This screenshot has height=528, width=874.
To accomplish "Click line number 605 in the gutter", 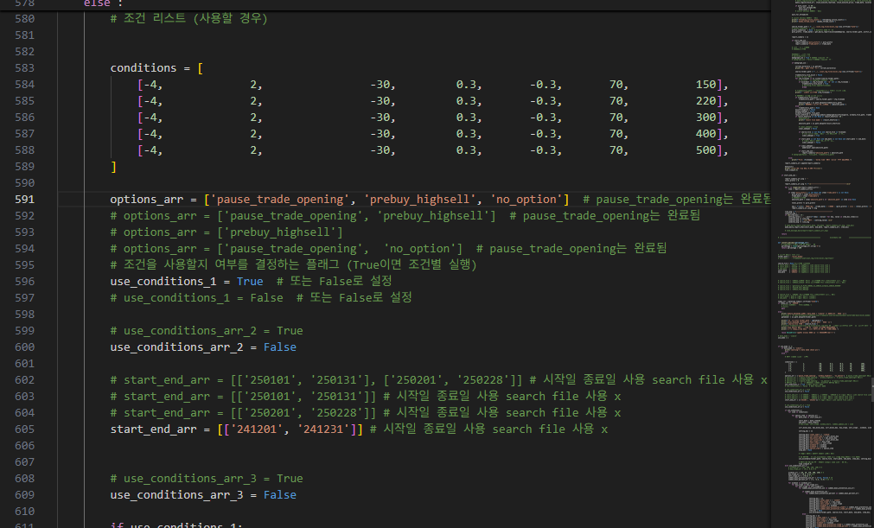I will (x=24, y=429).
